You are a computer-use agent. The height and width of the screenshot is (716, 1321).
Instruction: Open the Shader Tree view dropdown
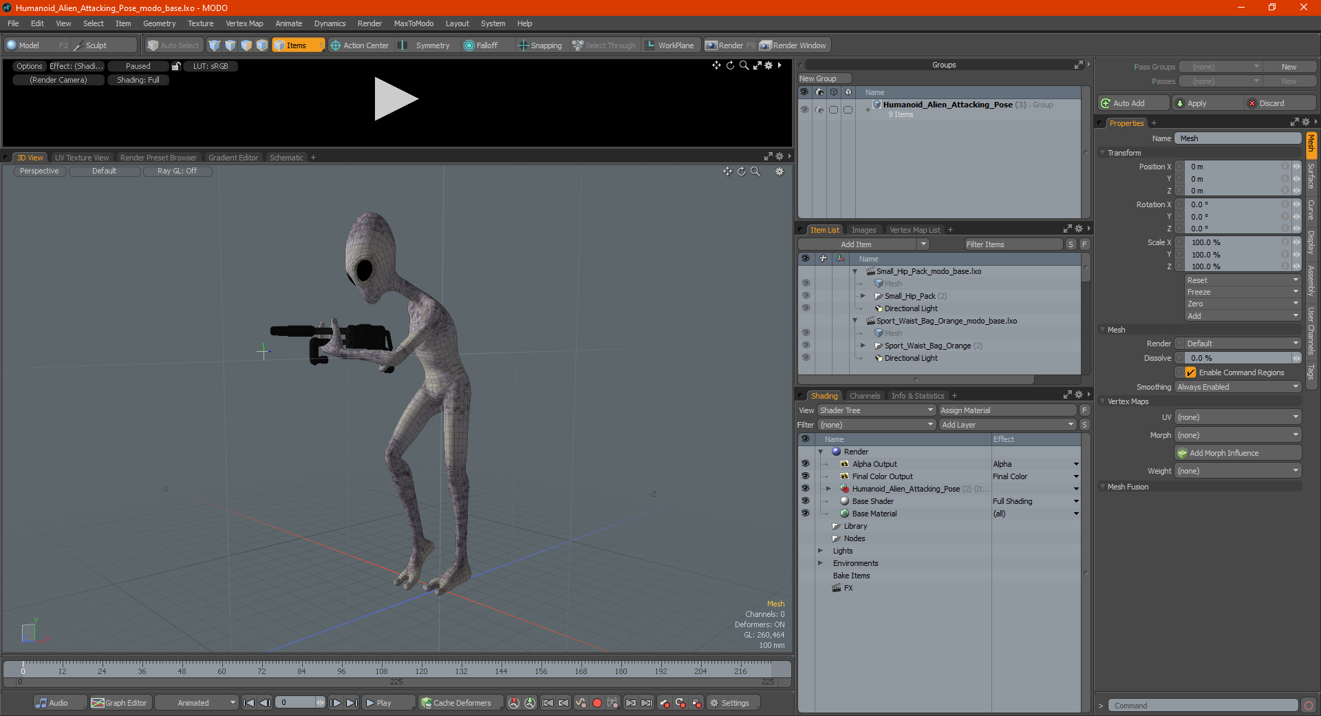pos(877,410)
